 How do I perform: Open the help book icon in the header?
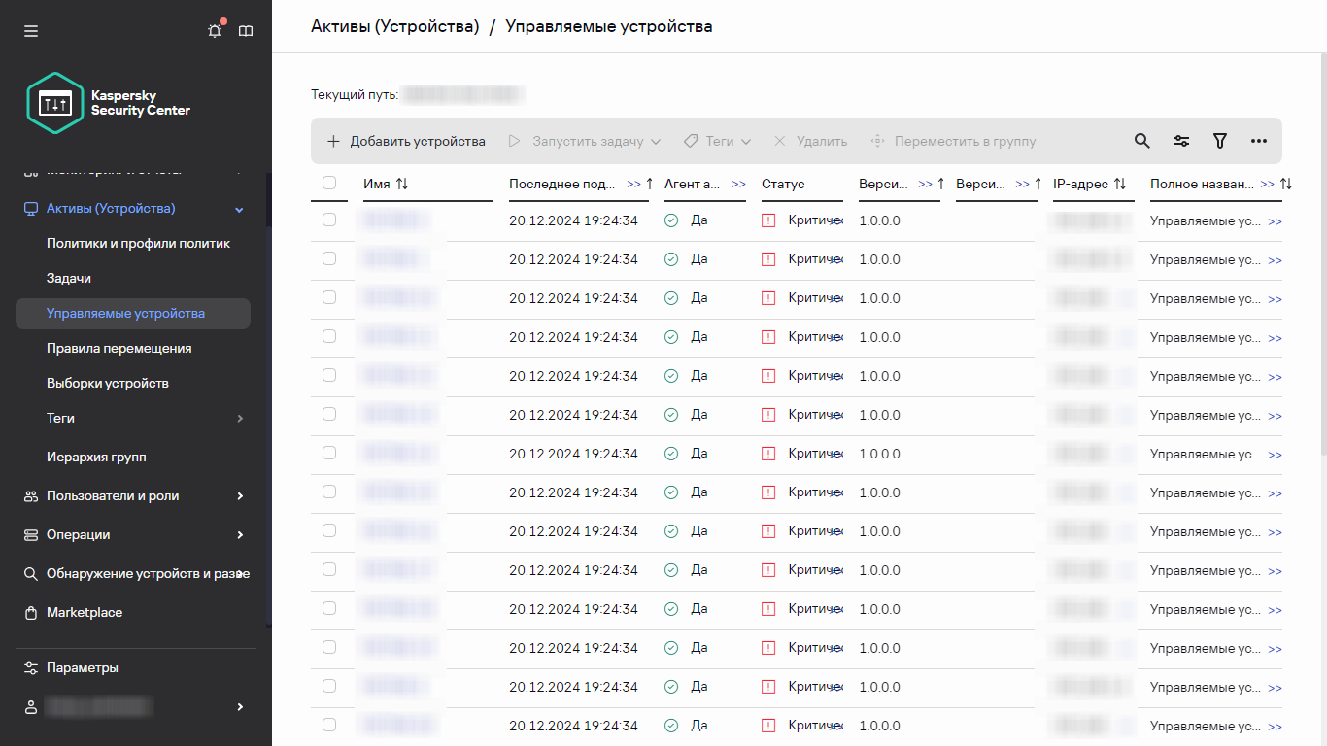pos(246,30)
